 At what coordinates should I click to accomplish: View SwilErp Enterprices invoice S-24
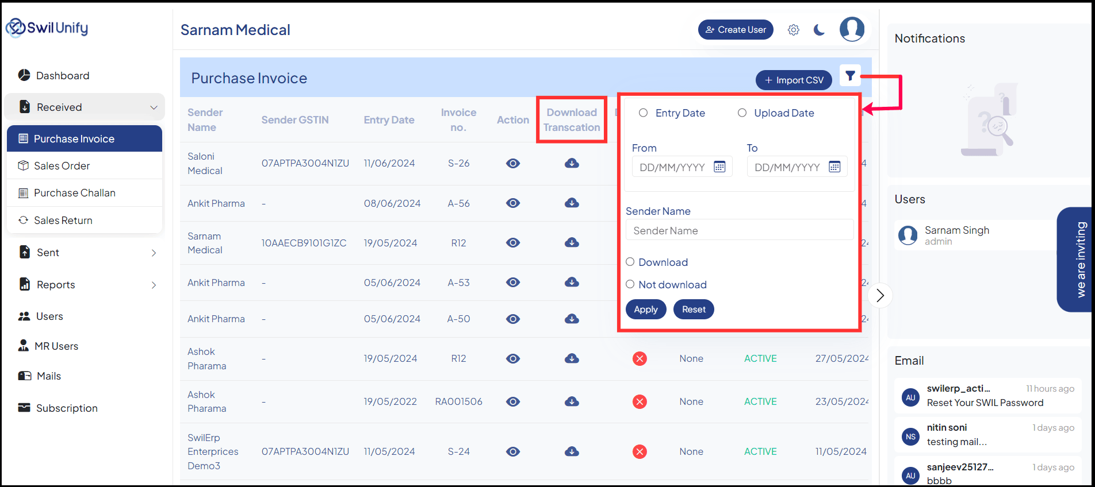point(513,451)
